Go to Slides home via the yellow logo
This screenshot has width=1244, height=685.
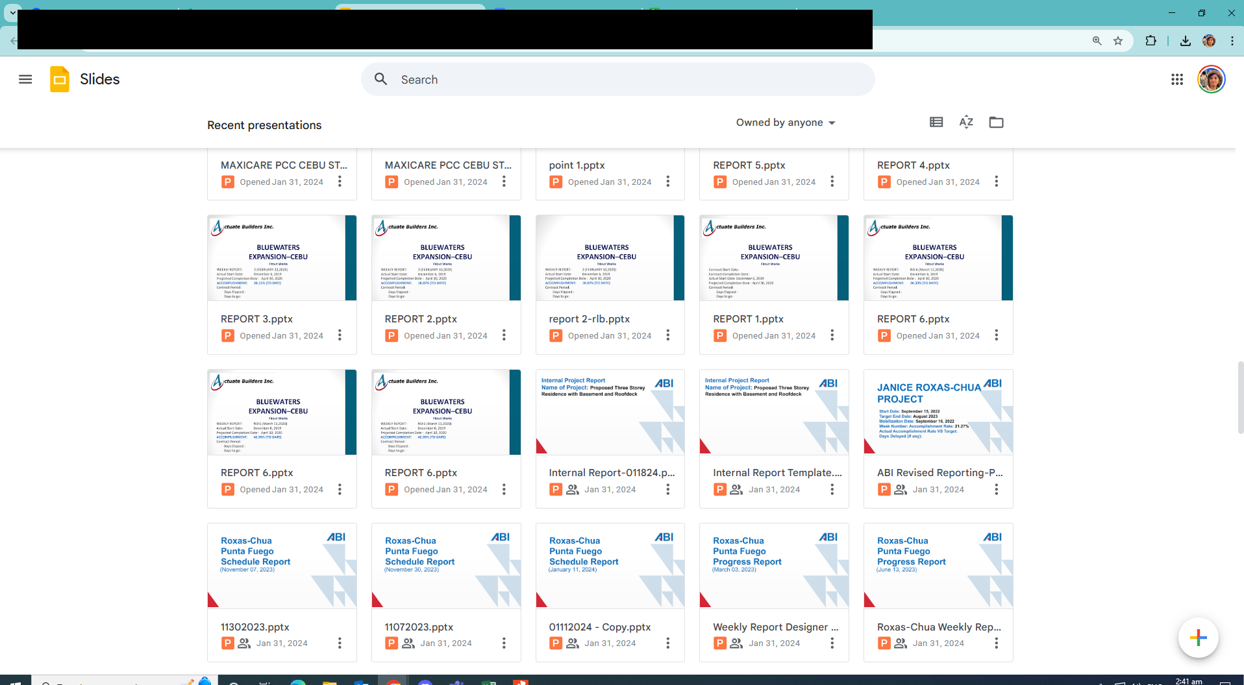point(60,79)
